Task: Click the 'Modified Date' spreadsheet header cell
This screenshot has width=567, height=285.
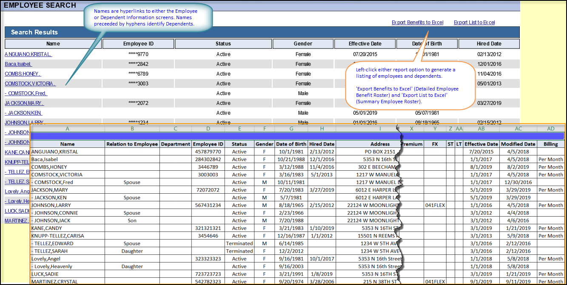Action: tap(518, 144)
